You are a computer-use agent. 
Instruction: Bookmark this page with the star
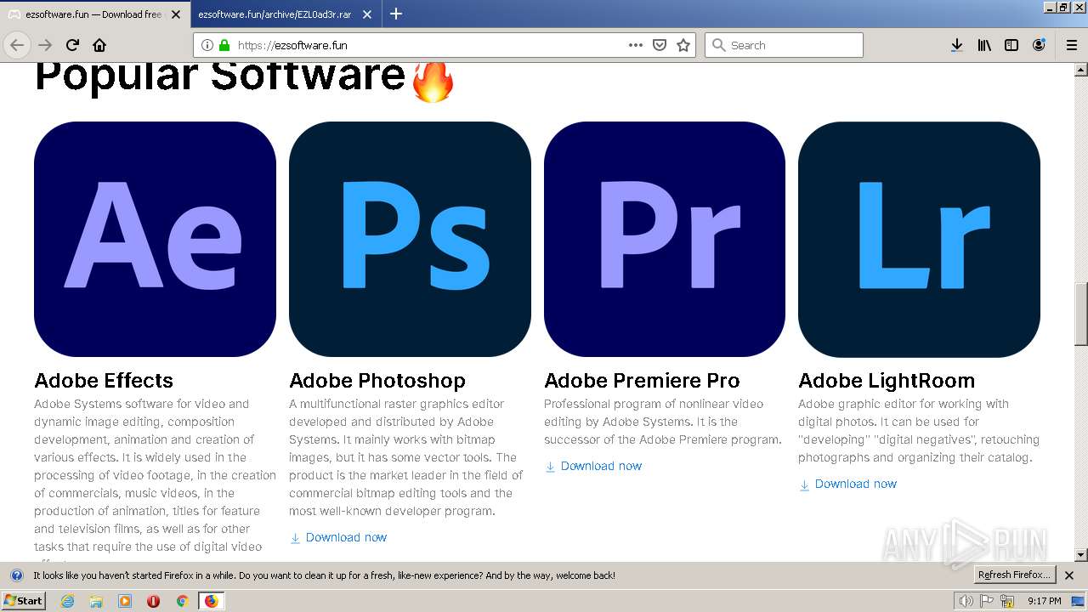(x=683, y=45)
